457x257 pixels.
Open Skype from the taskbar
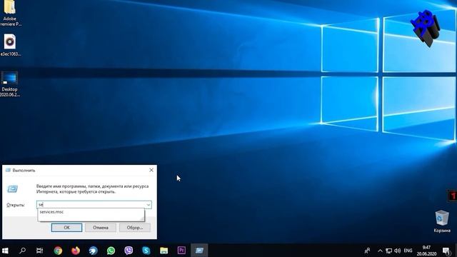(x=146, y=251)
